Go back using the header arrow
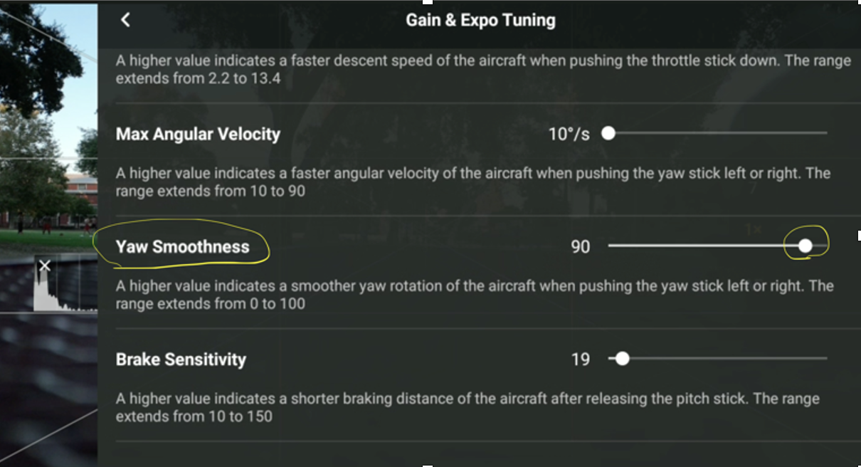Image resolution: width=861 pixels, height=467 pixels. coord(126,20)
